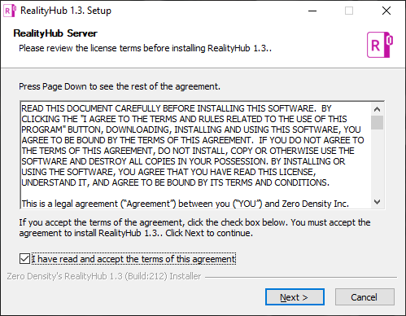This screenshot has height=316, width=406.
Task: Click the 'Press Page Down' instruction text
Action: point(120,86)
